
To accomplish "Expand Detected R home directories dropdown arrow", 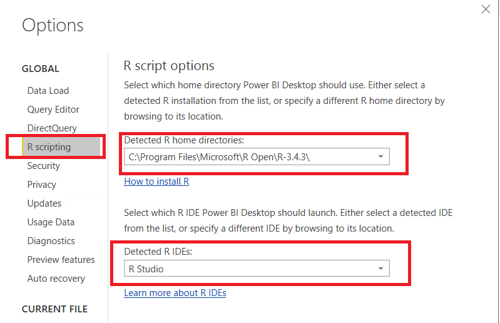I will click(x=380, y=156).
